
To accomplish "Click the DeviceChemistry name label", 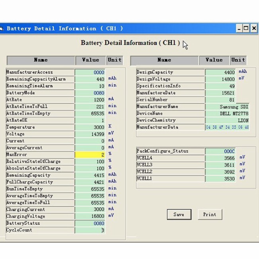I will click(x=171, y=120).
